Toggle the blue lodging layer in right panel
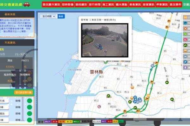 click(x=185, y=56)
